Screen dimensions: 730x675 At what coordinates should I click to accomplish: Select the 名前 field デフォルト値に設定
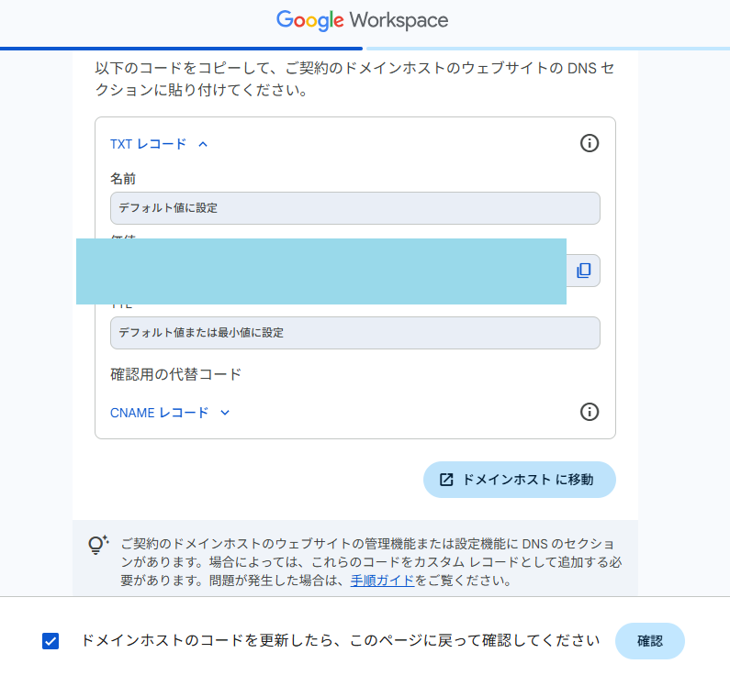[354, 208]
